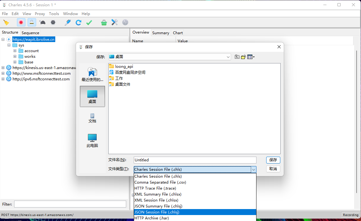Expand the base folder node
The image size is (361, 221).
pos(15,62)
